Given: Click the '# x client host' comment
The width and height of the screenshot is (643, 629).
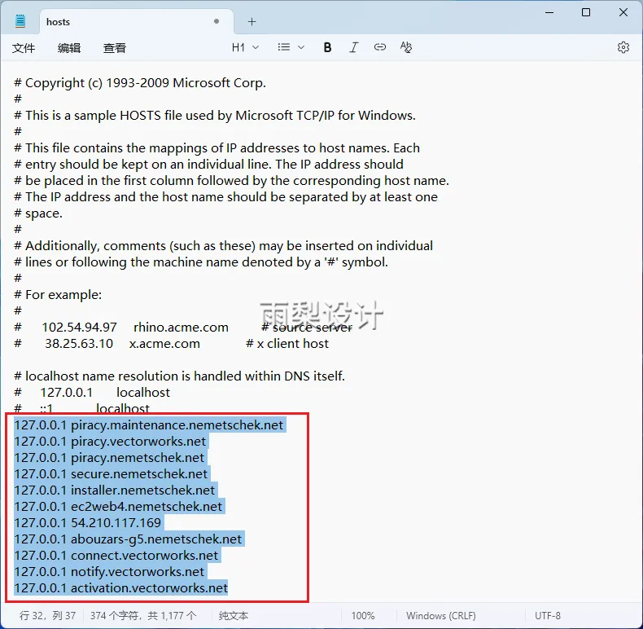Looking at the screenshot, I should [287, 344].
